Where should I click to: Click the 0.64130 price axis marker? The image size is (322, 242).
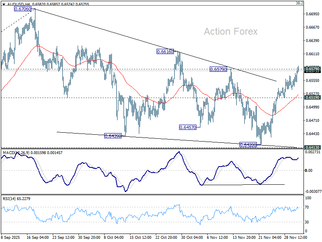312,147
